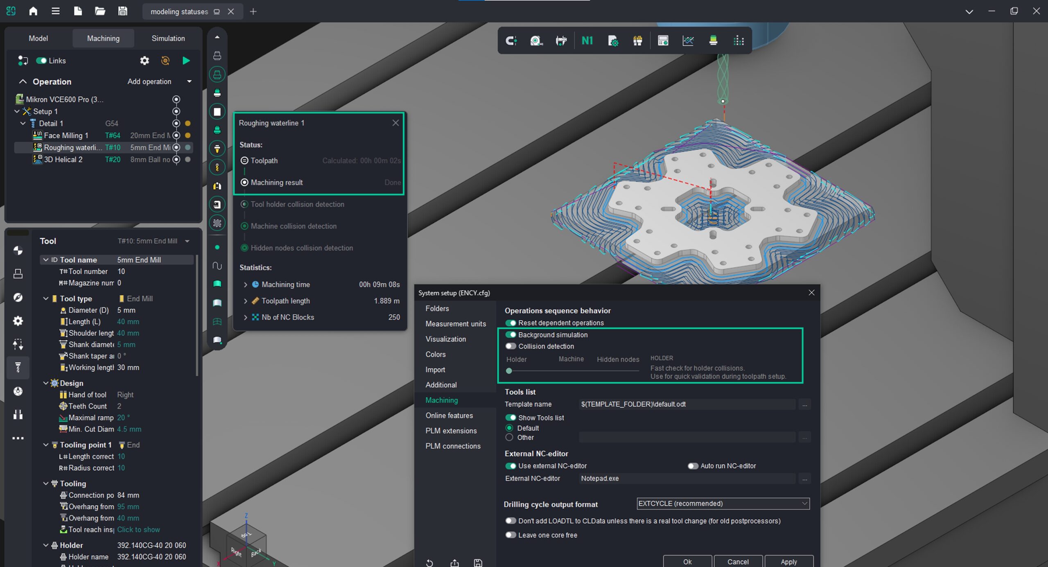
Task: Click the save file icon in top bar
Action: 122,11
